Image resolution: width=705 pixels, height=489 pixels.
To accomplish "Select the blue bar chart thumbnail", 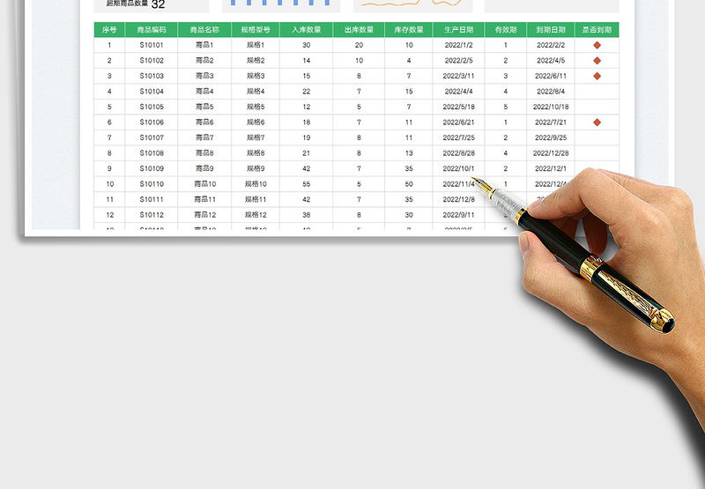I will coord(280,4).
